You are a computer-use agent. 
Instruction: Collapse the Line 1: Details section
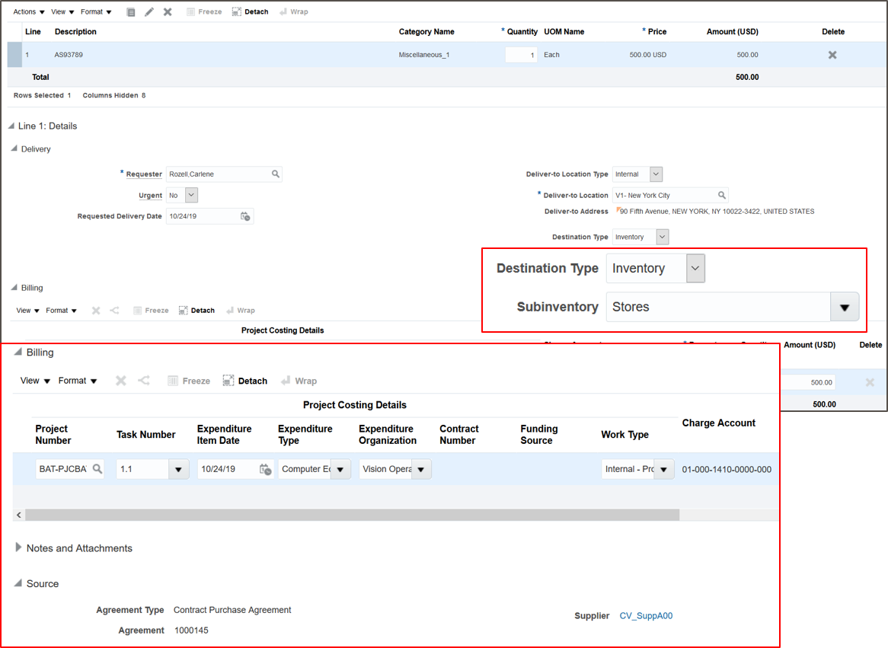point(11,126)
